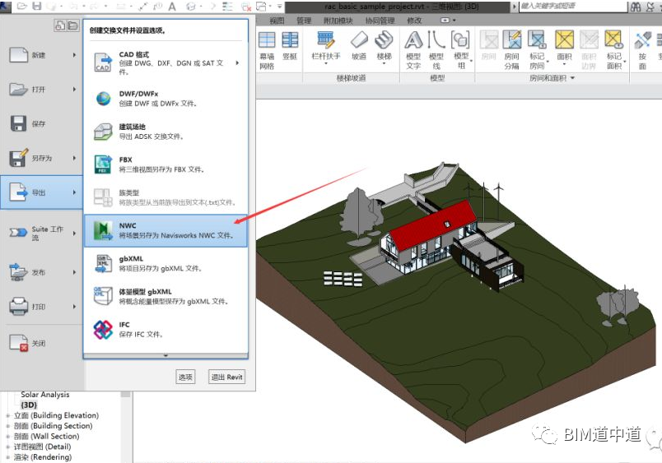Click the 保存 (Save) menu item
The image size is (662, 463).
(x=41, y=123)
